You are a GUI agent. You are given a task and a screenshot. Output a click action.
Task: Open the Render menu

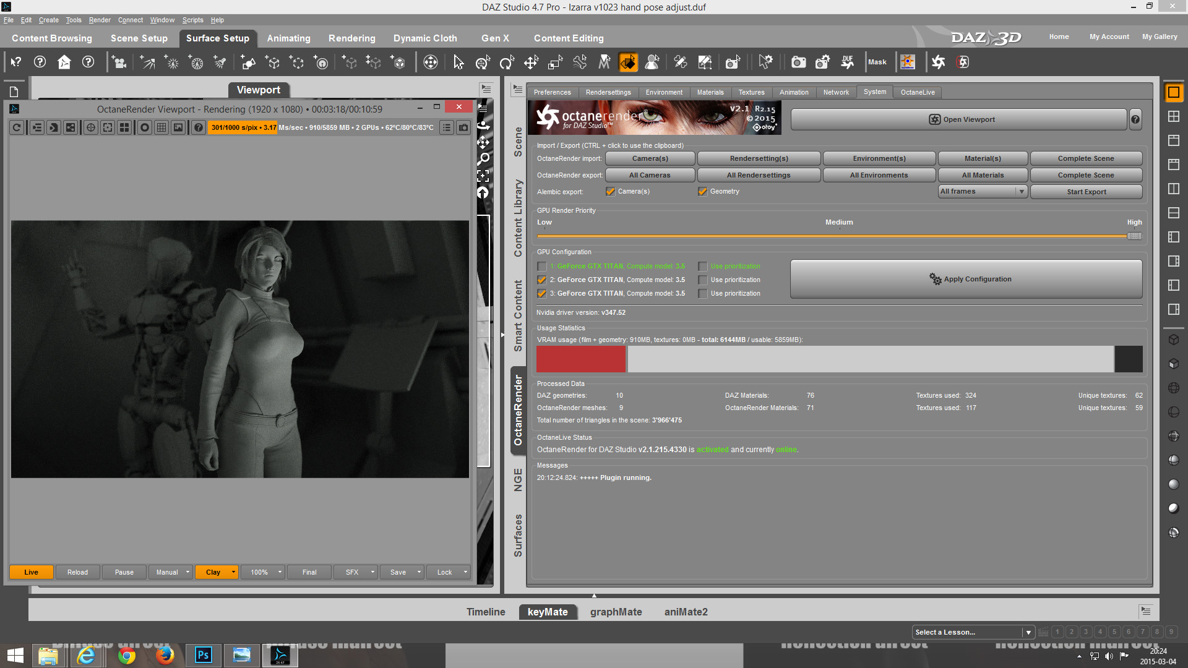pyautogui.click(x=99, y=20)
